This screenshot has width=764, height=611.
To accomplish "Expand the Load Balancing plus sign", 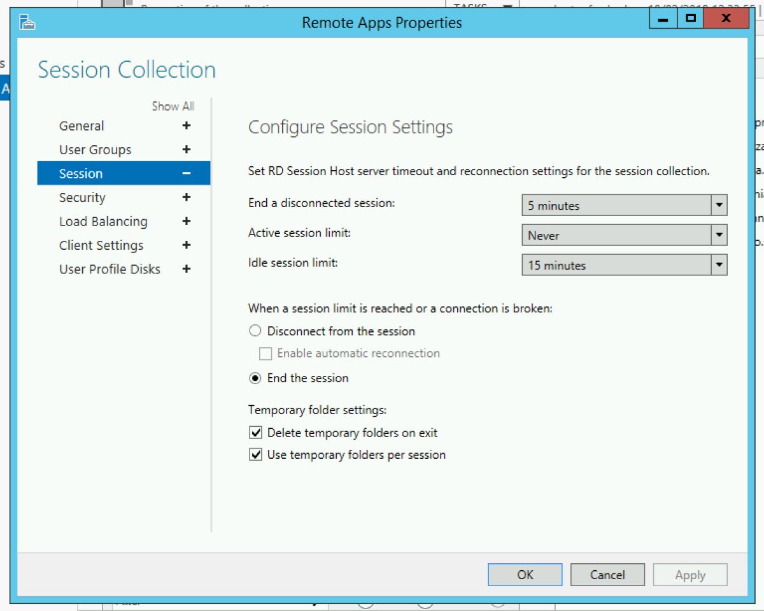I will click(187, 222).
